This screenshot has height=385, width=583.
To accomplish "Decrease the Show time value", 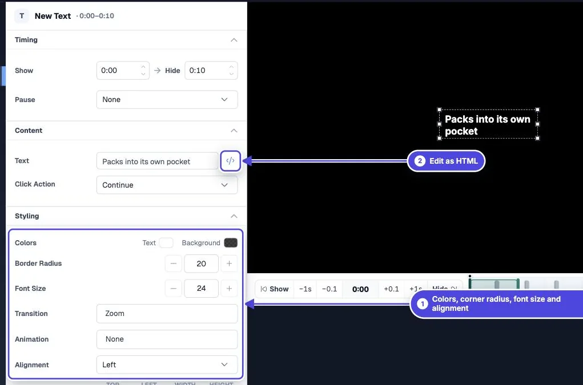I will click(x=143, y=74).
